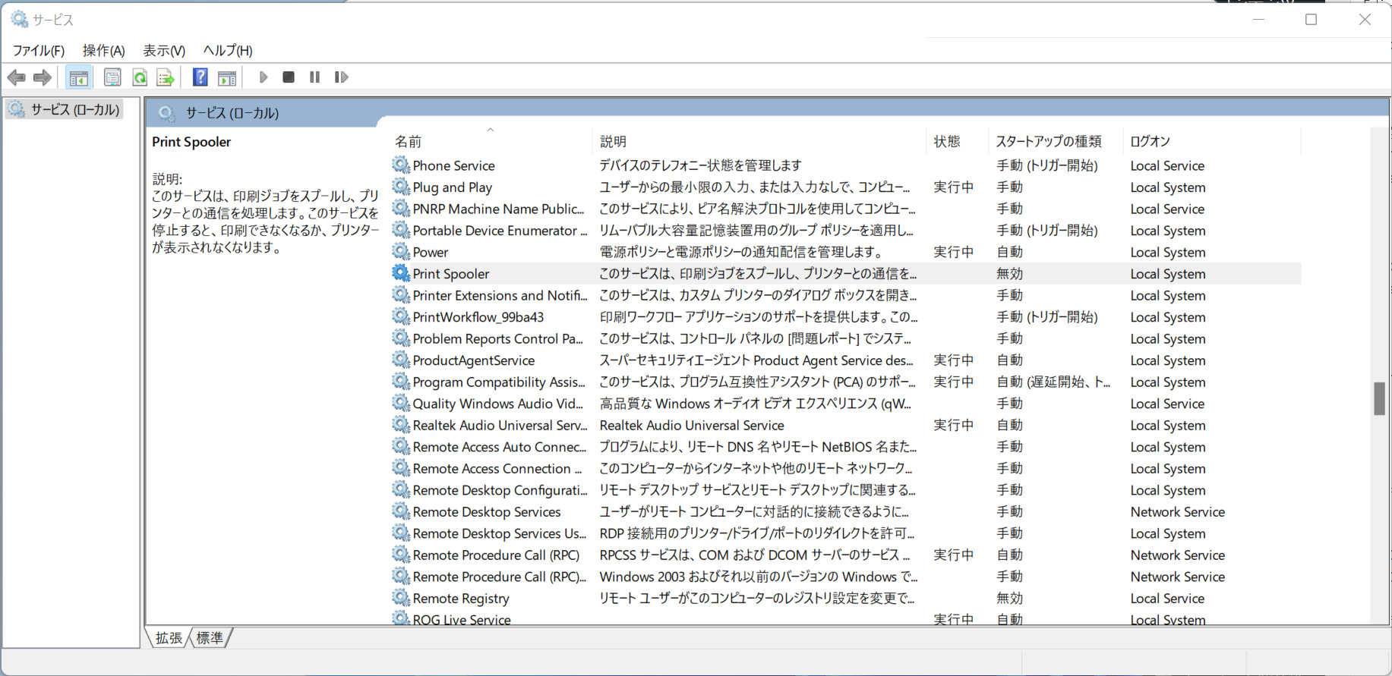This screenshot has width=1392, height=676.
Task: Click the Export list toolbar icon
Action: [x=166, y=77]
